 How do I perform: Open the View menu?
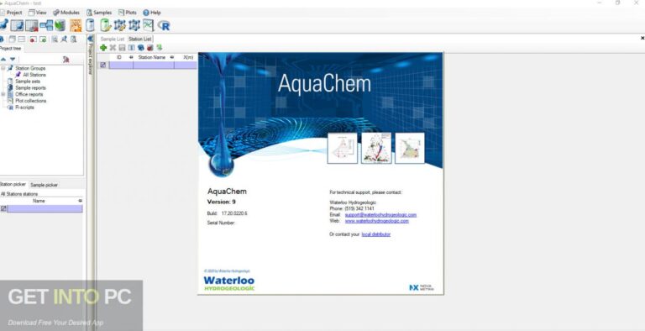pos(38,13)
